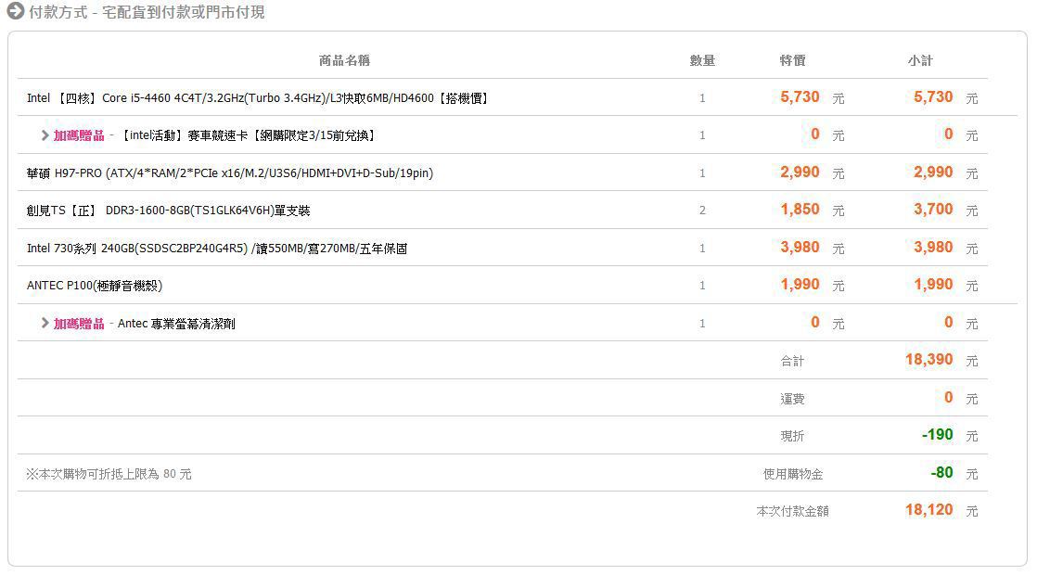Click the ※本次購物可折抵上限為 80 元 note
Screen dimensions: 1037x575
109,474
